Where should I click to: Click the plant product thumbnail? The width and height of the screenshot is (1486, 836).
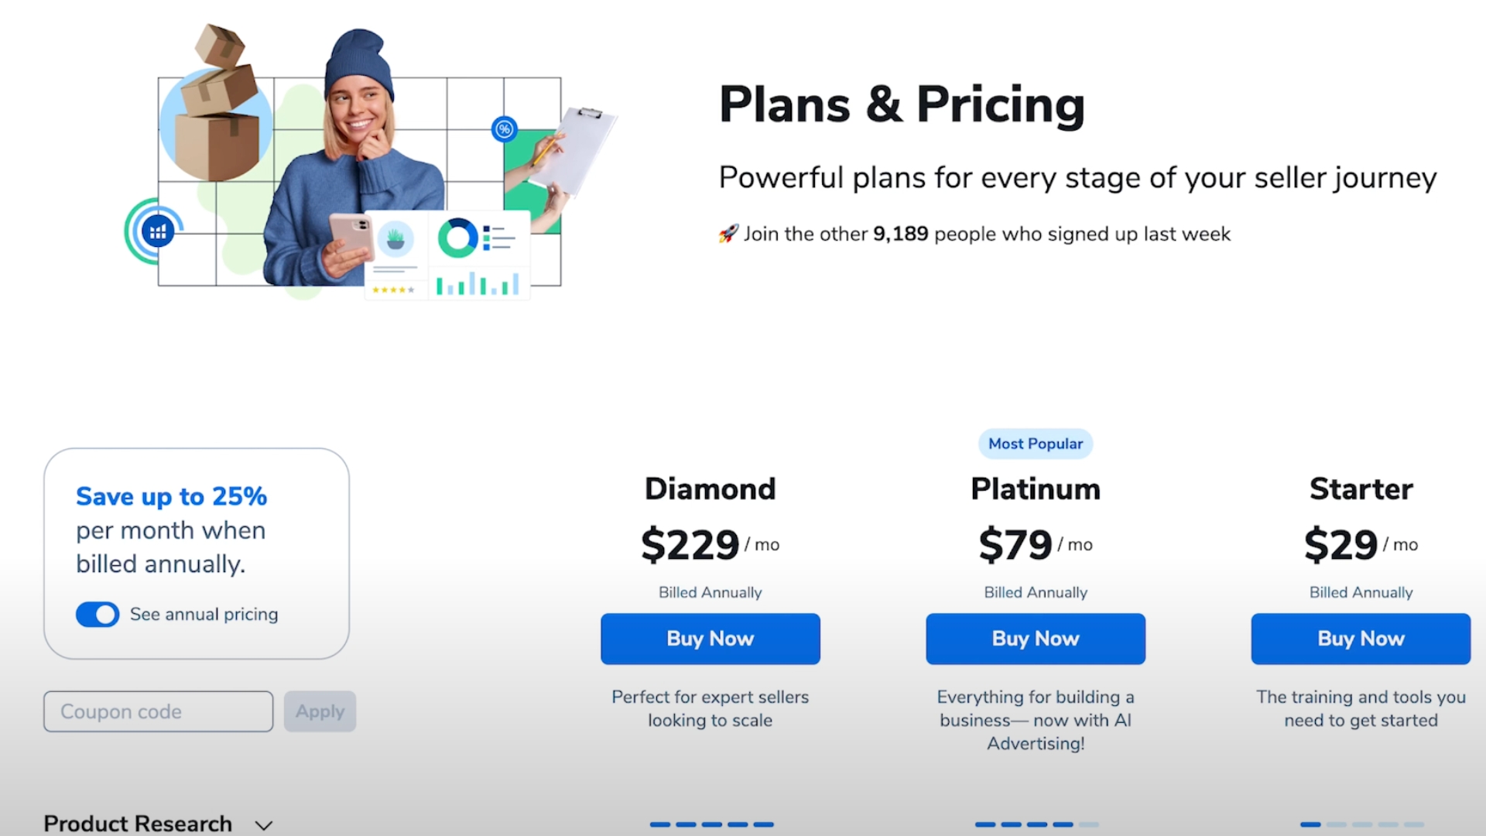point(395,240)
